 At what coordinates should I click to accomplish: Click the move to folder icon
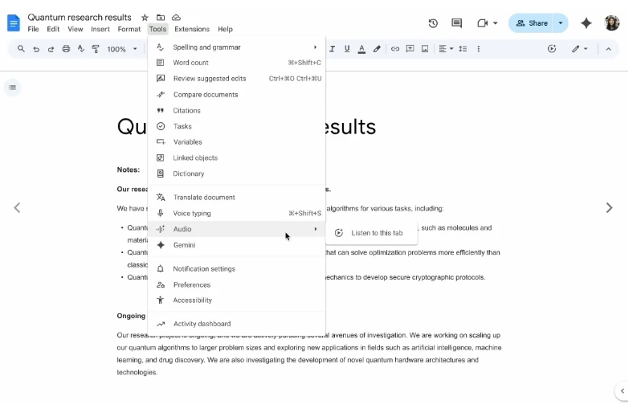[161, 18]
